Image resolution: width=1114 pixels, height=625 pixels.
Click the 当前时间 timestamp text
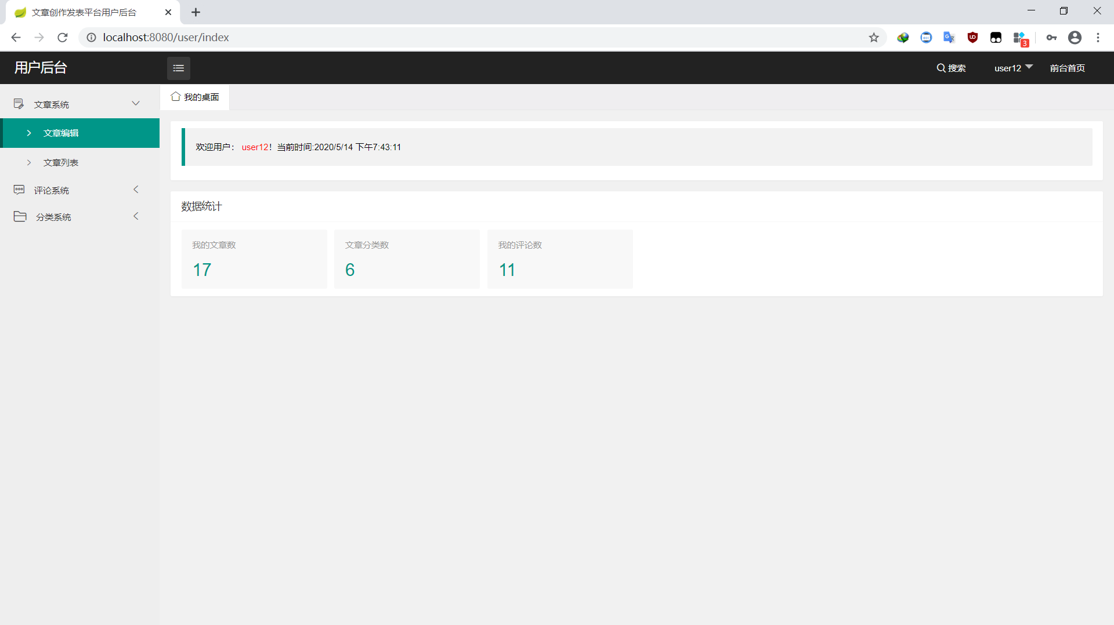pyautogui.click(x=339, y=147)
